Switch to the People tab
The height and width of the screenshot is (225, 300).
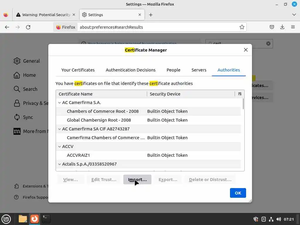click(x=173, y=70)
